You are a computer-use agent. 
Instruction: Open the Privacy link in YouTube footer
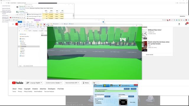pyautogui.click(x=20, y=92)
